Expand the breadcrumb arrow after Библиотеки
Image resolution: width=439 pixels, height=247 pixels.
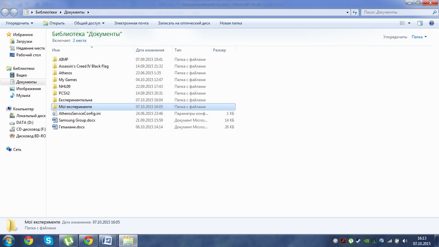coord(60,12)
